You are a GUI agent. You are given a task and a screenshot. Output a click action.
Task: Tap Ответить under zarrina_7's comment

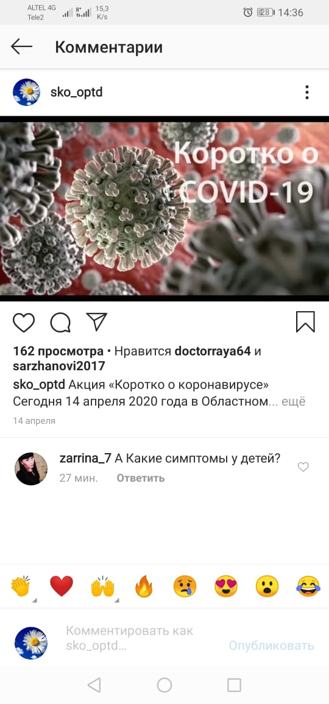pos(141,478)
